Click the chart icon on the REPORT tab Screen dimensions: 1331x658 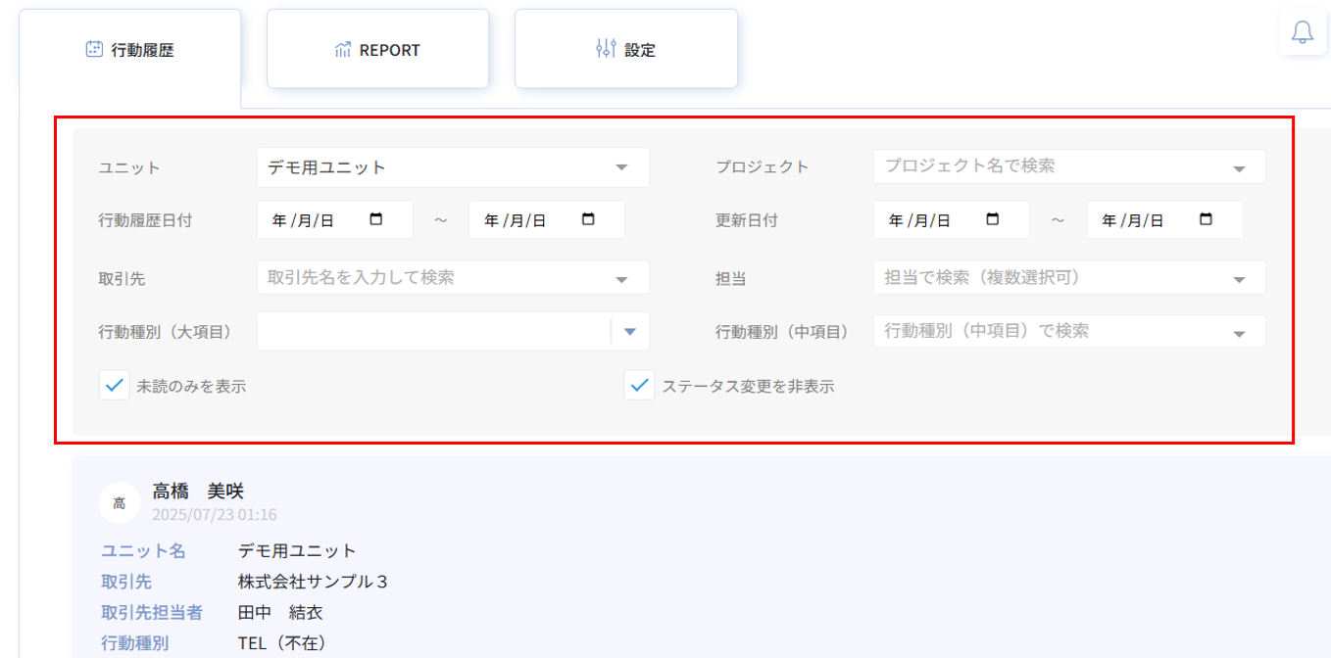342,50
